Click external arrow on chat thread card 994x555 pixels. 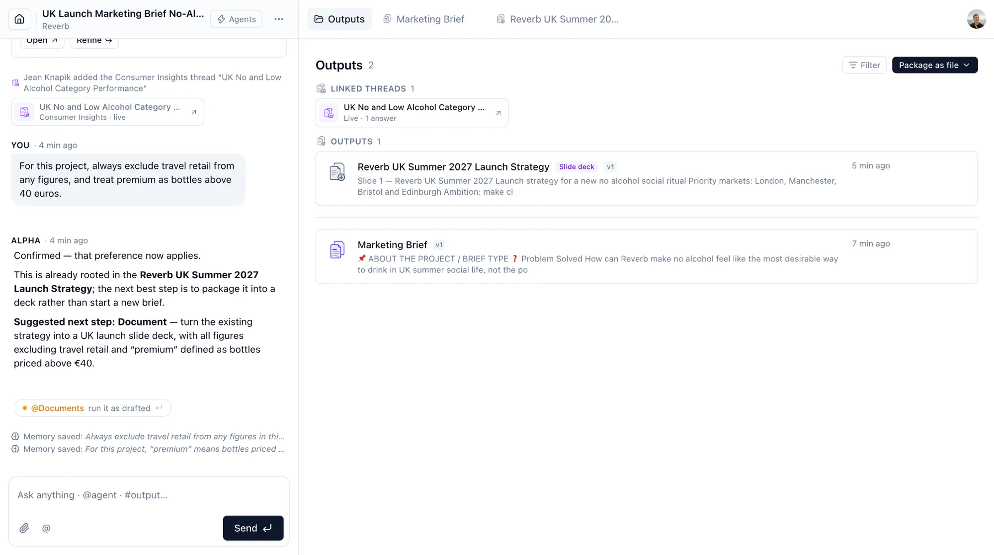[194, 112]
